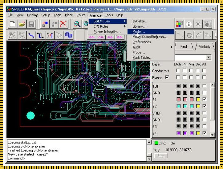This screenshot has width=223, height=169.
Task: Click the Stop button
Action: click(161, 156)
